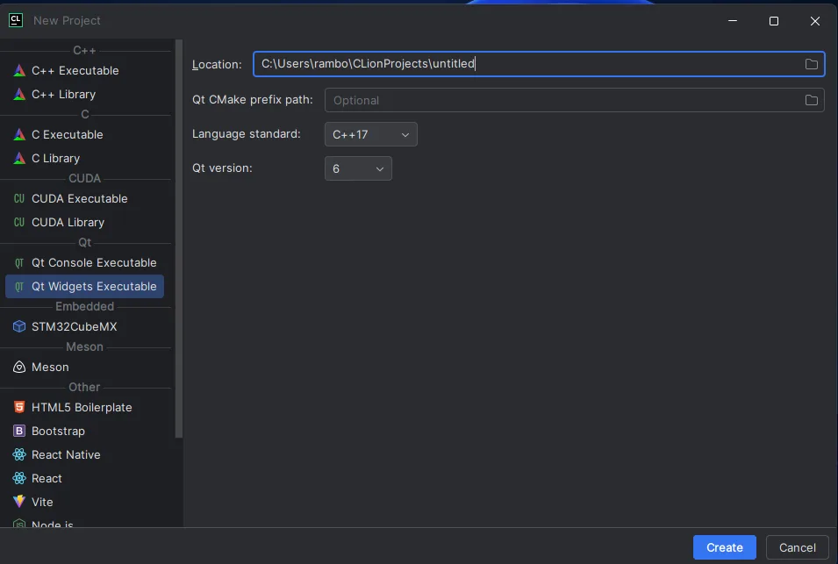
Task: Select STM32CubeMX project type
Action: tap(84, 326)
